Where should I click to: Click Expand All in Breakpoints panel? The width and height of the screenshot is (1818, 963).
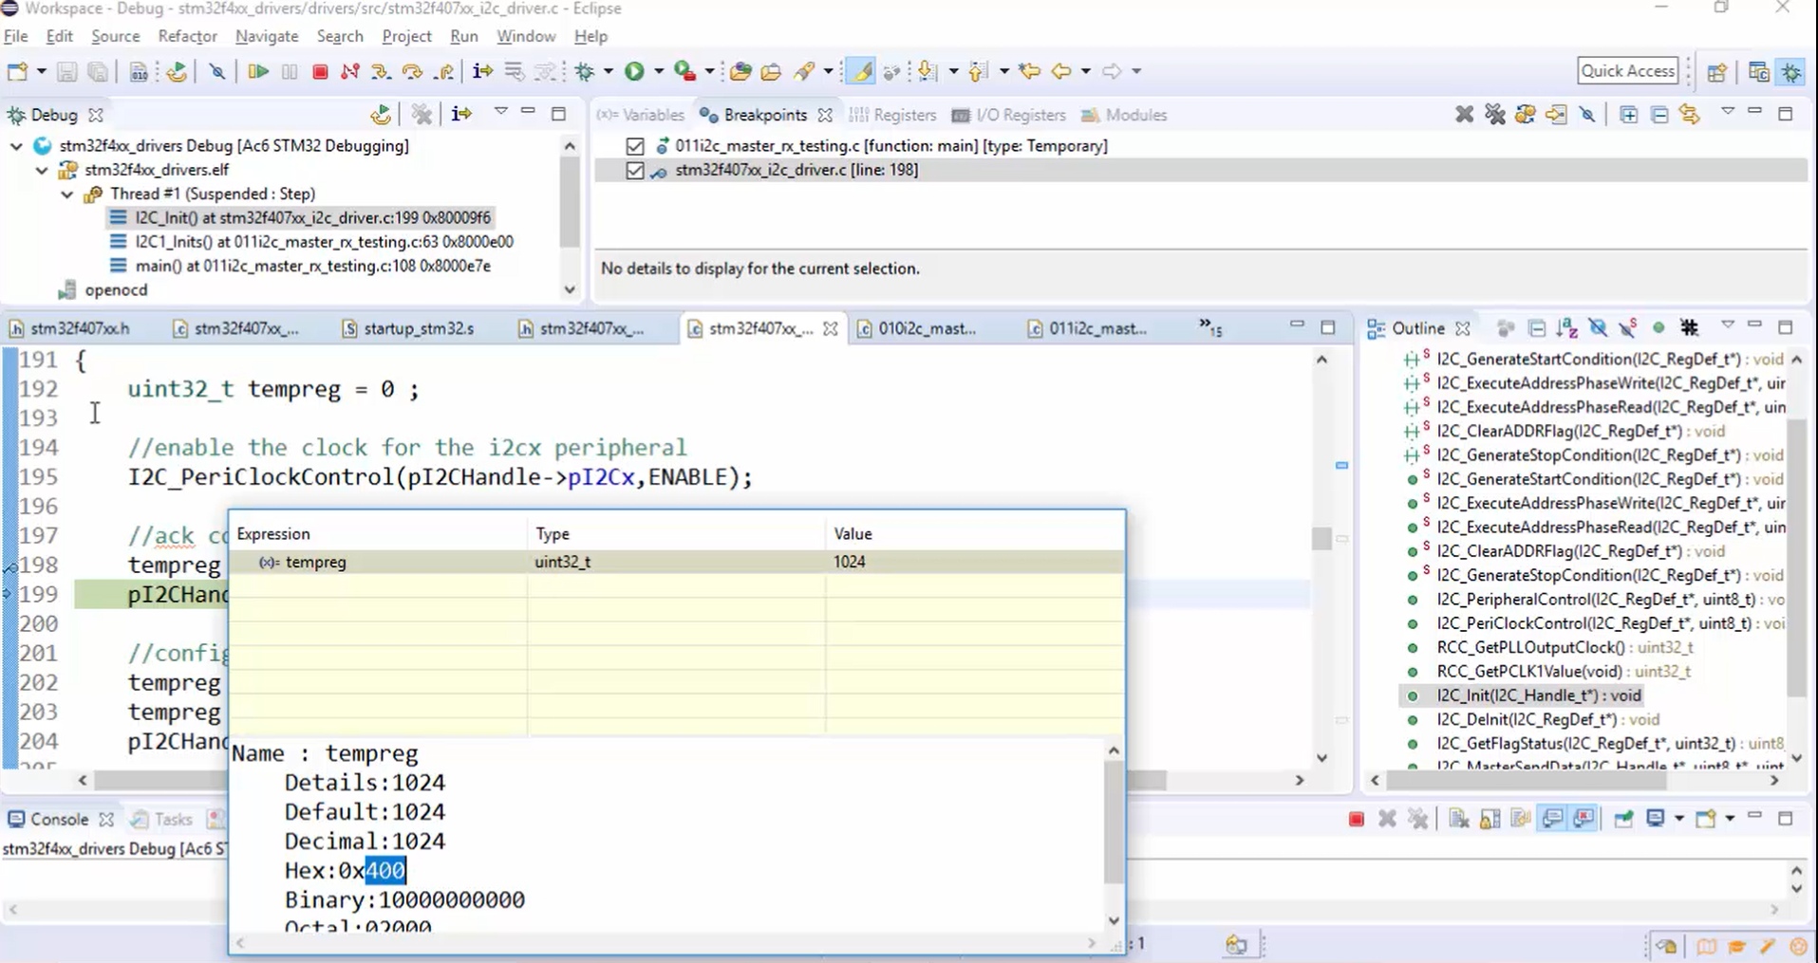coord(1628,115)
